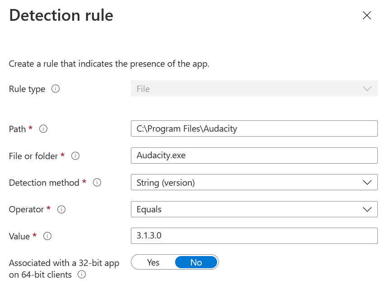The image size is (385, 284).
Task: Click the Path input field
Action: pyautogui.click(x=254, y=129)
